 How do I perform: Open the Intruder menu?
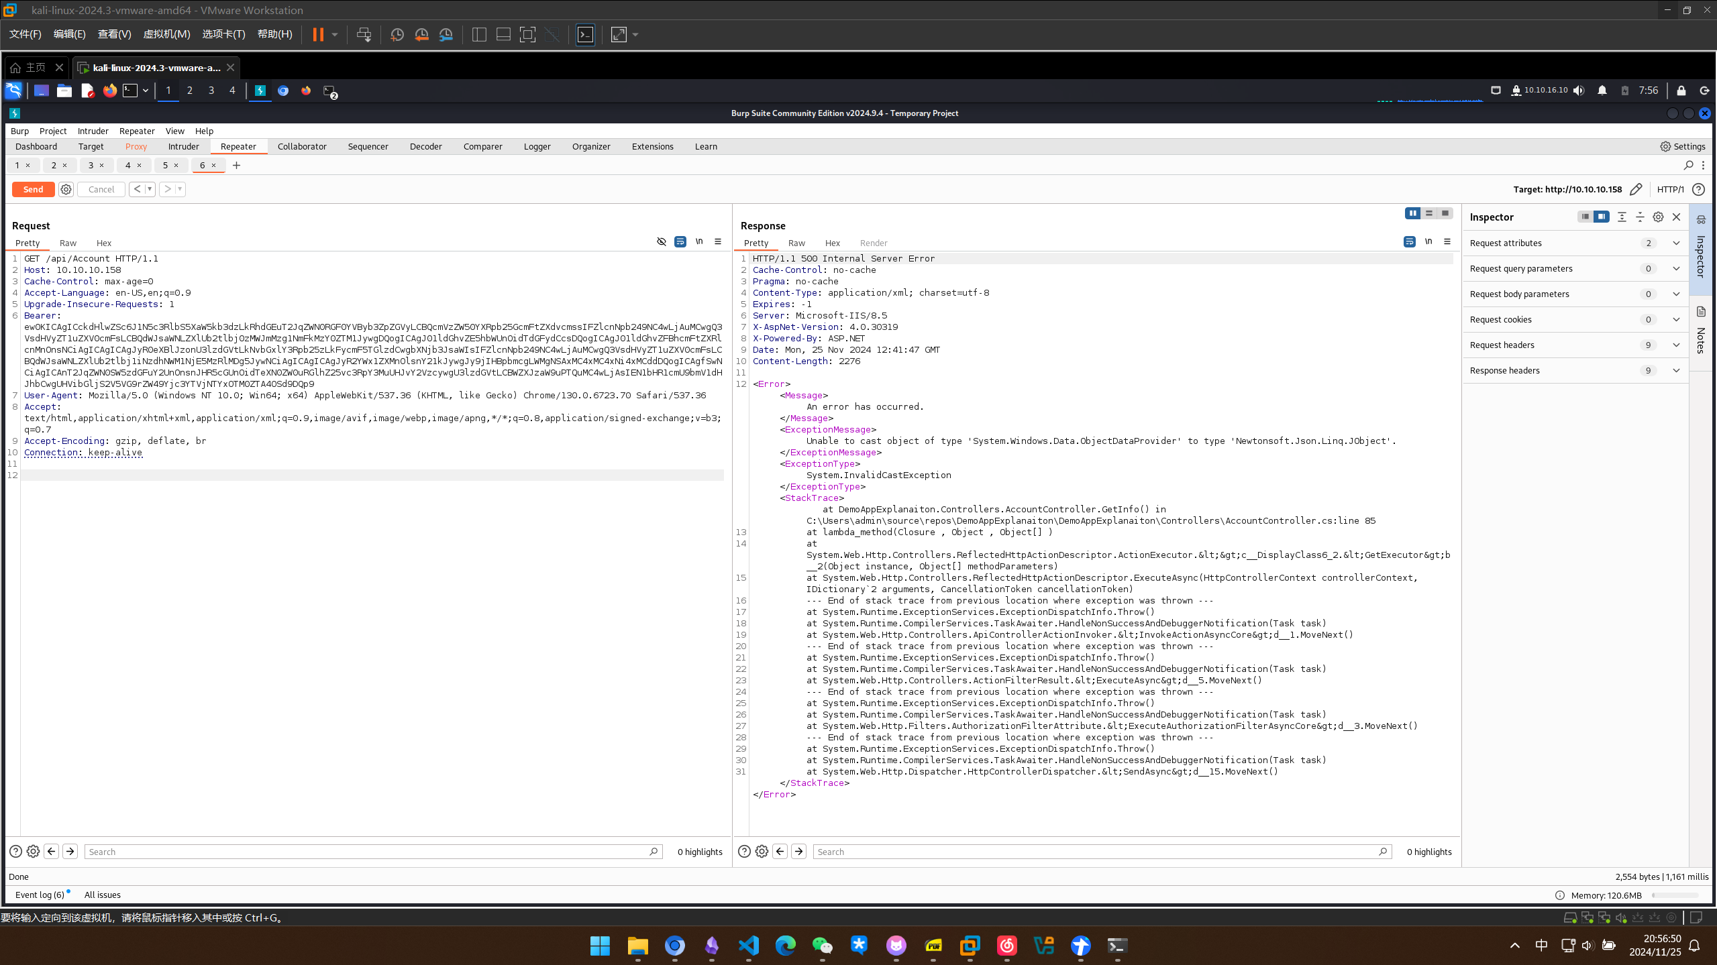pyautogui.click(x=93, y=131)
